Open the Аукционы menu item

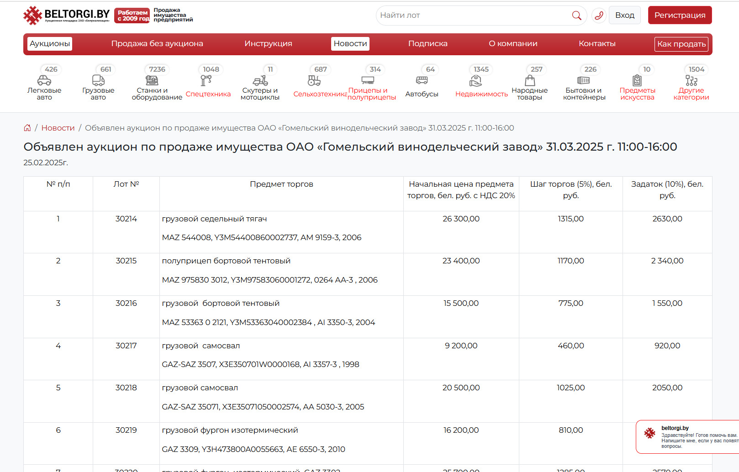(x=50, y=44)
